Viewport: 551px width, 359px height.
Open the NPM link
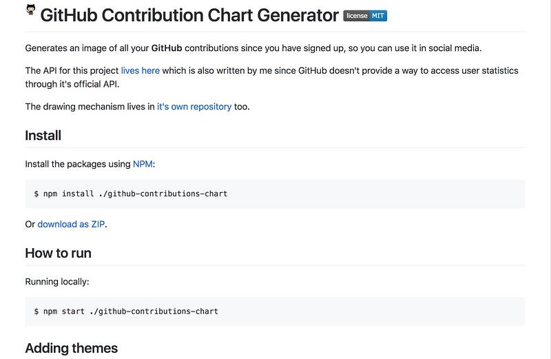143,164
